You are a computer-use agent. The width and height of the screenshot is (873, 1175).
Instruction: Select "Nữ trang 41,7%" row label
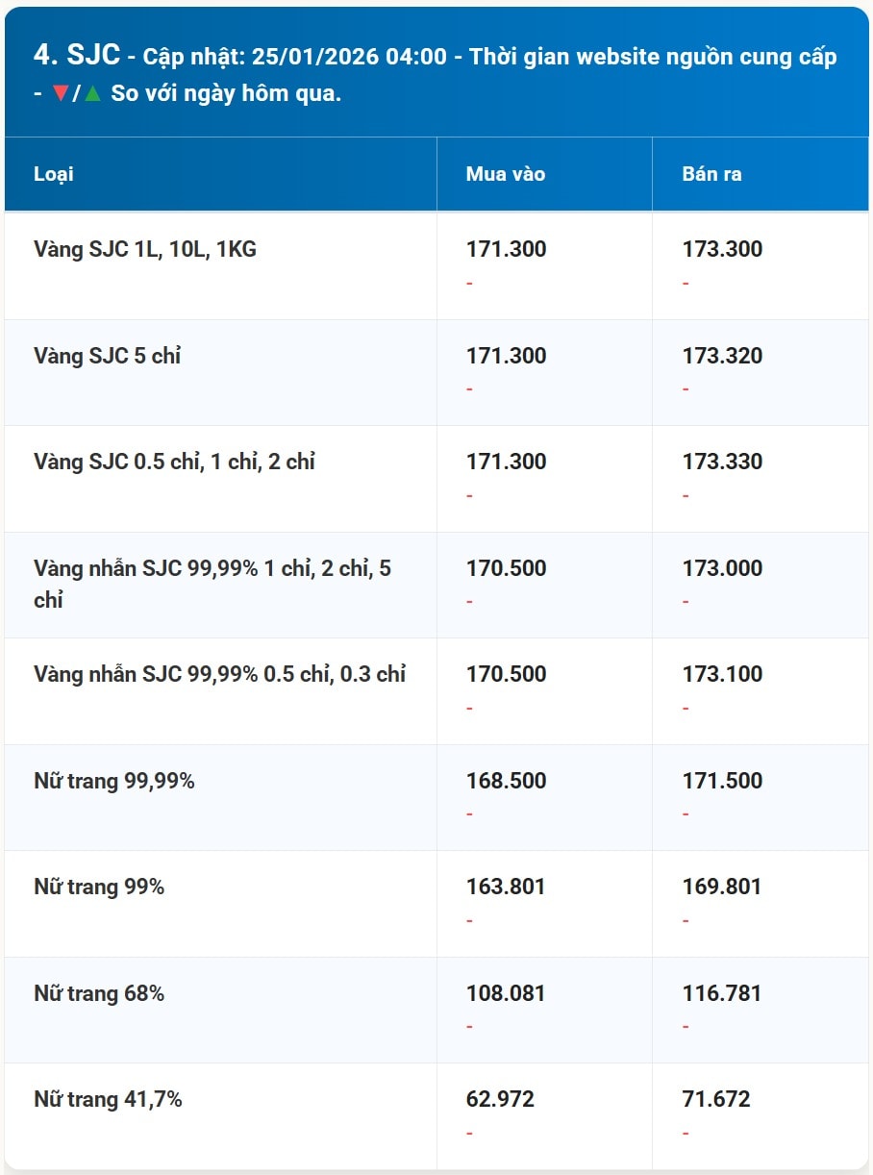tap(108, 1099)
